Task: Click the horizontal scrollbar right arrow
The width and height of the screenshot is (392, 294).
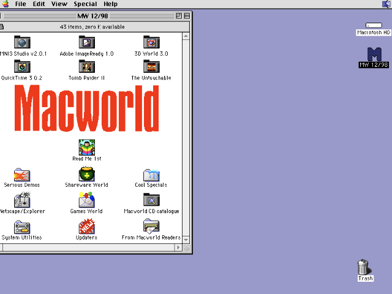Action: point(178,247)
